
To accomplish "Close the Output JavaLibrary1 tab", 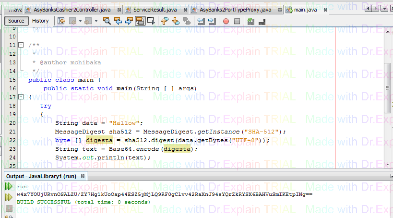I will pos(83,176).
